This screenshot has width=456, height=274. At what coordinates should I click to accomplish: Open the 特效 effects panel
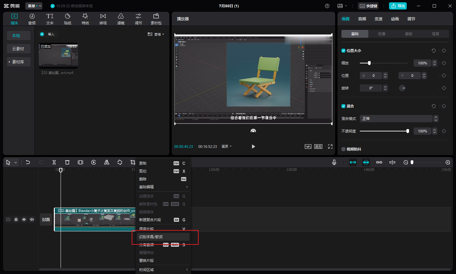click(x=85, y=19)
